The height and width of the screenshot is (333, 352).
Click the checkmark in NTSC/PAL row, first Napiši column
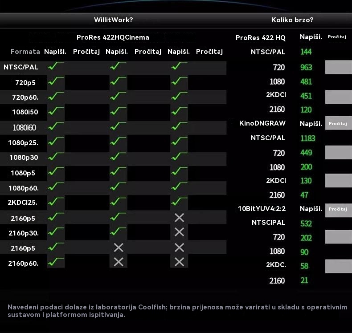(x=56, y=67)
